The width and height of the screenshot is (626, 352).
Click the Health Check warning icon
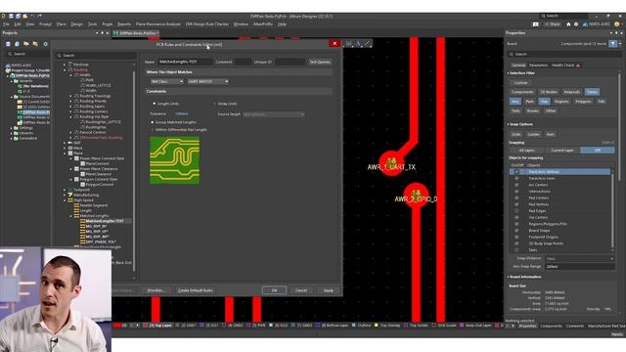click(x=578, y=66)
